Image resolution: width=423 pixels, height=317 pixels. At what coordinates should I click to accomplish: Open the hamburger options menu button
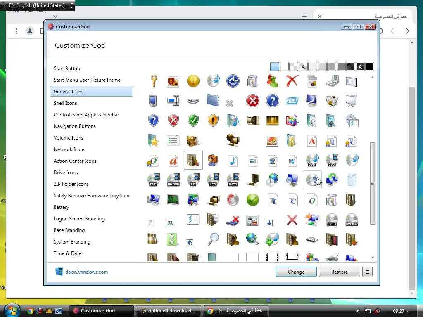(367, 272)
